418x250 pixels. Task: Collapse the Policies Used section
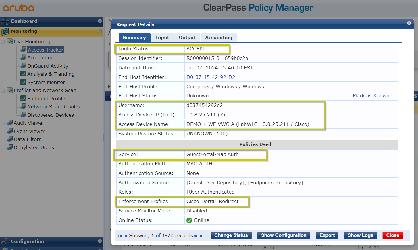coord(257,144)
